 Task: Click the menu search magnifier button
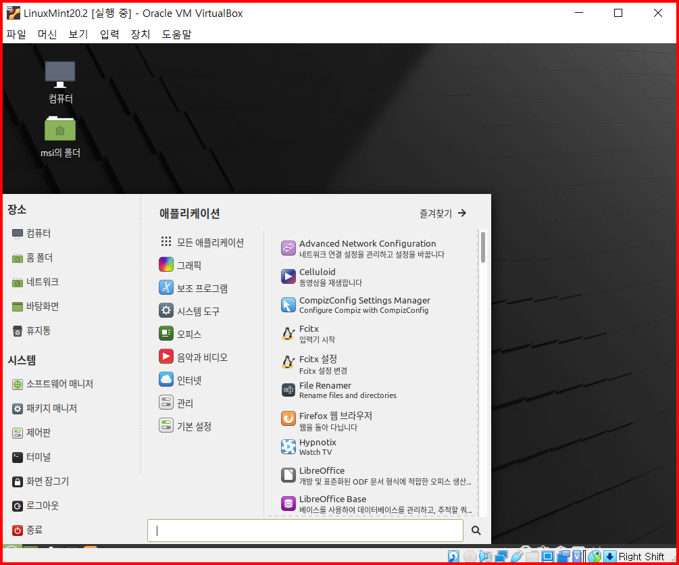click(476, 531)
